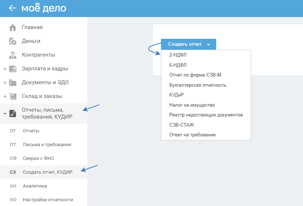
Task: Open Письма и требования subsection
Action: [47, 145]
